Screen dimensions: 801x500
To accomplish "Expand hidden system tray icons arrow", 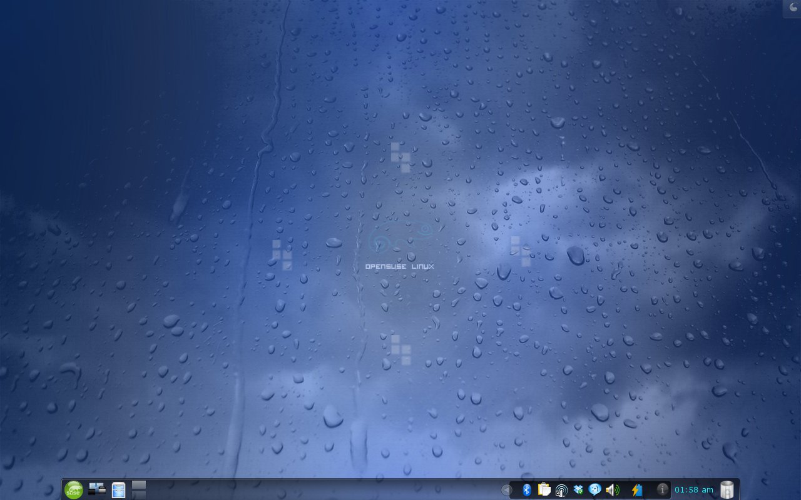I will (506, 490).
